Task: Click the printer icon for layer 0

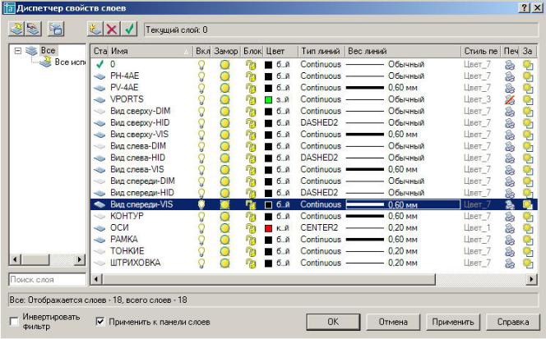Action: tap(510, 65)
